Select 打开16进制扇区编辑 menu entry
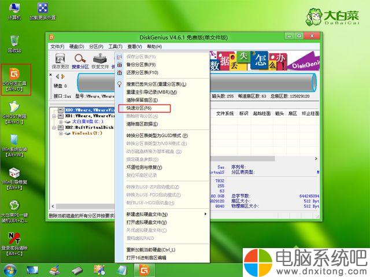This screenshot has height=277, width=370. click(x=162, y=258)
